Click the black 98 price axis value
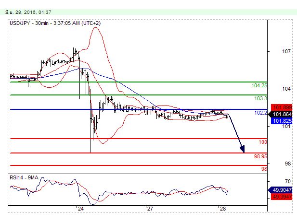 [x=288, y=164]
